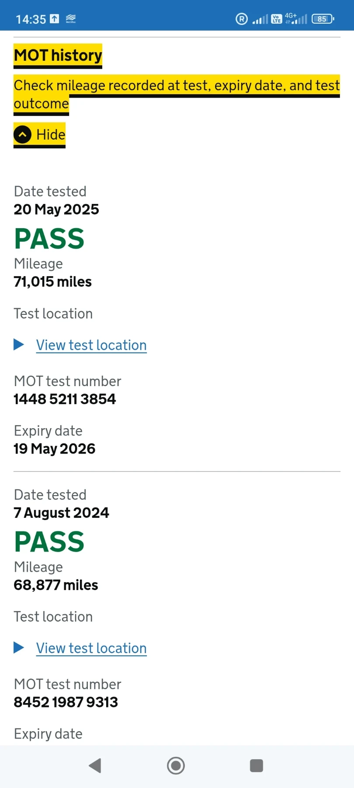Tap the square recent apps button

[x=256, y=766]
